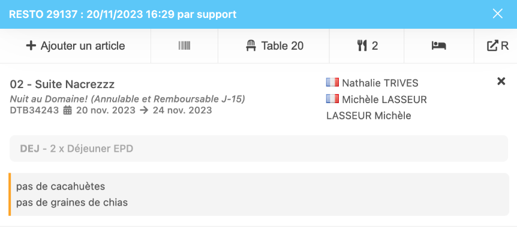Open the pas de cacahuètes note box

tap(259, 194)
